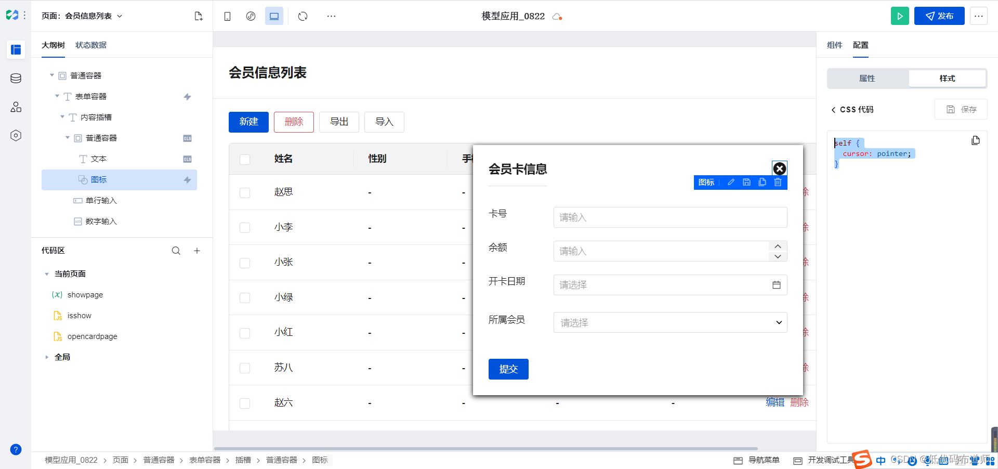The image size is (998, 469).
Task: Click the CLS badge on 文本 row
Action: tap(188, 159)
